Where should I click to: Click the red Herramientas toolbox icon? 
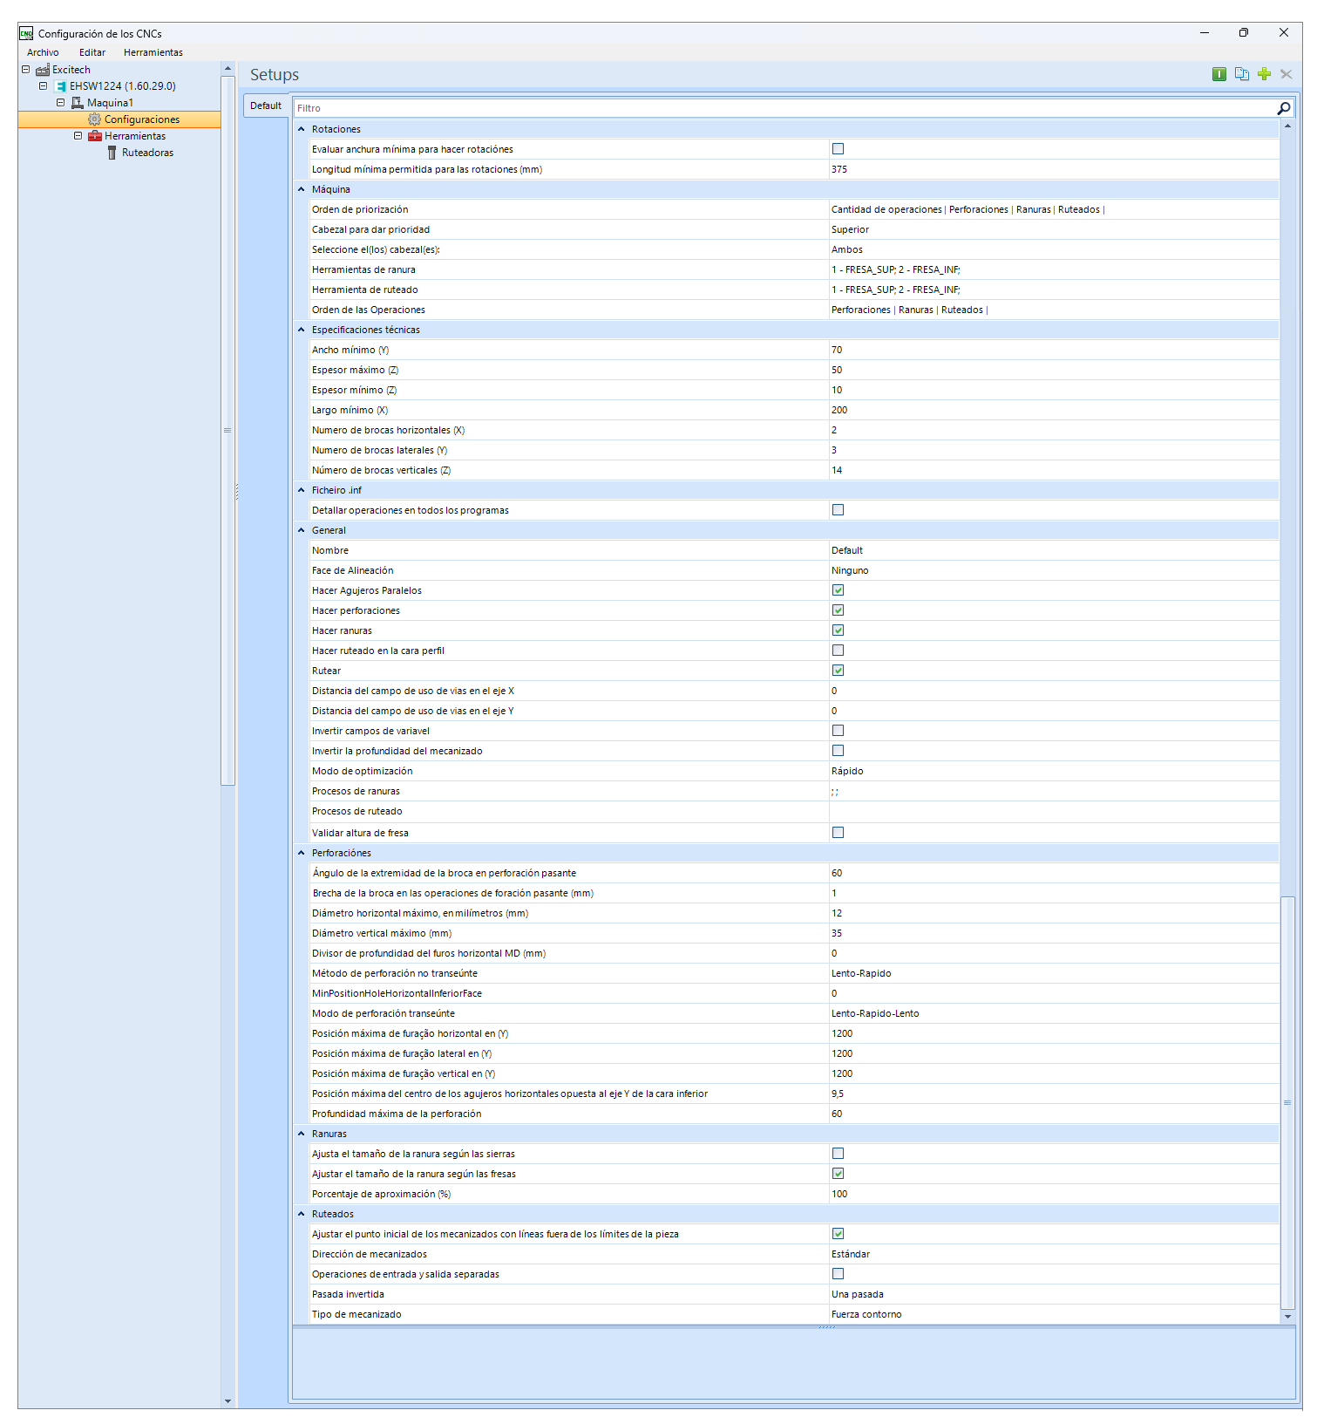click(x=95, y=136)
